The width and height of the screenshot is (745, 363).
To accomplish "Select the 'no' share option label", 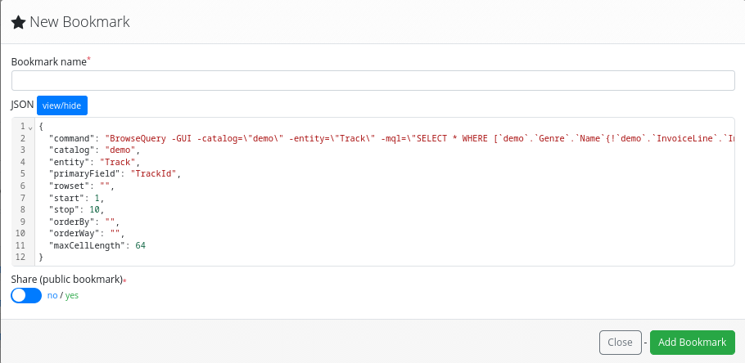I will [x=52, y=295].
